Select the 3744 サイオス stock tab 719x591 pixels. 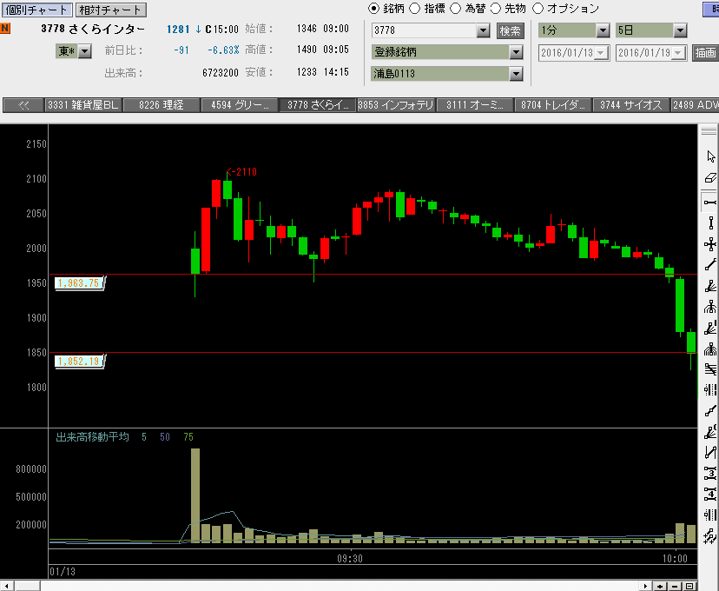[x=631, y=105]
